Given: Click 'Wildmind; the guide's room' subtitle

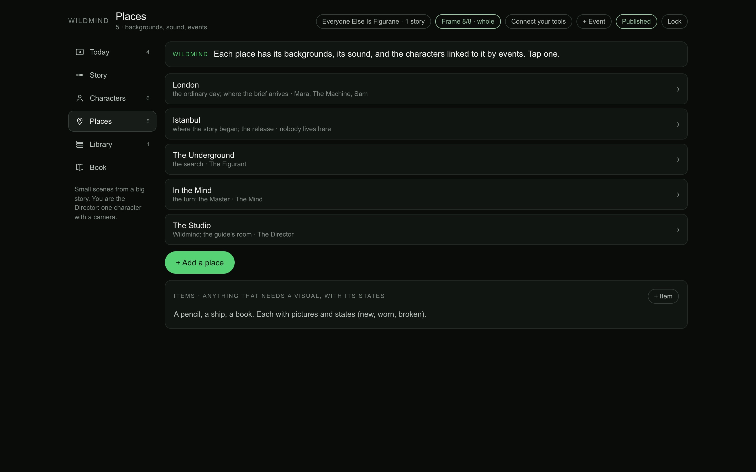Looking at the screenshot, I should (212, 234).
